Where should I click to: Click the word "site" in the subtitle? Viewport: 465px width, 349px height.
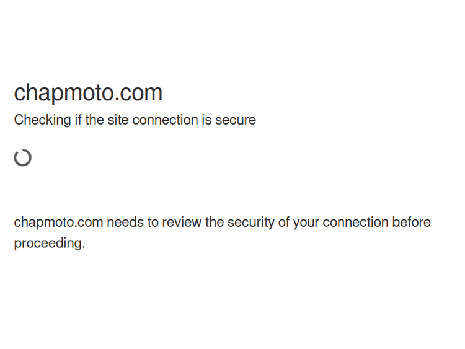tap(118, 120)
